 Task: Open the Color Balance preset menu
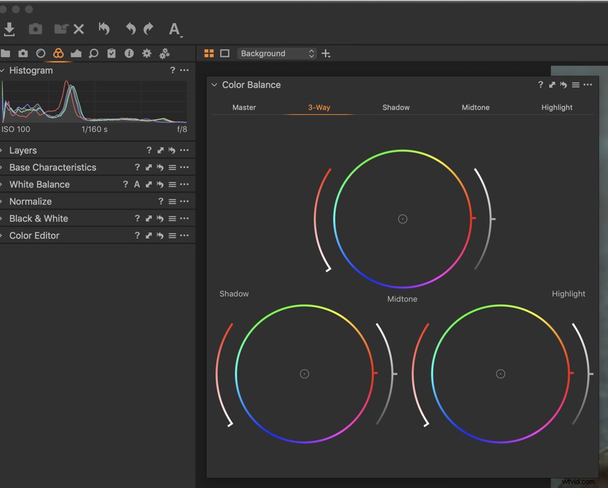click(x=576, y=85)
